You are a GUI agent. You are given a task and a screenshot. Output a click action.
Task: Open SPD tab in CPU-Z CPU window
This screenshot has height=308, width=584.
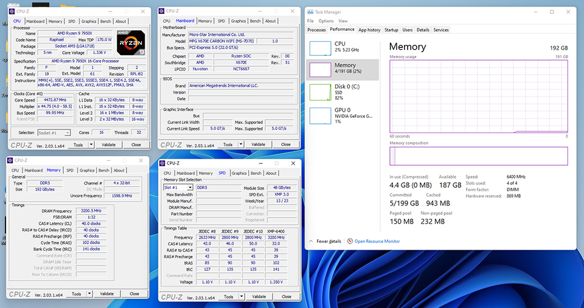click(72, 21)
